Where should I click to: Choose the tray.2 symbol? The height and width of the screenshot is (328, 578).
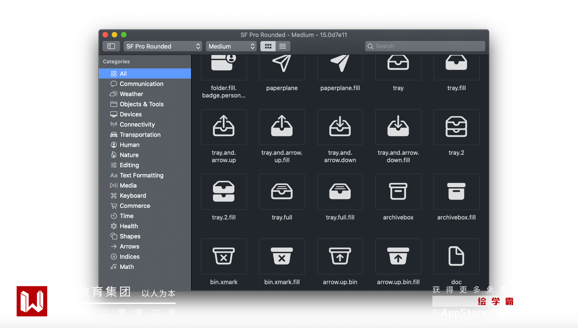pyautogui.click(x=456, y=127)
